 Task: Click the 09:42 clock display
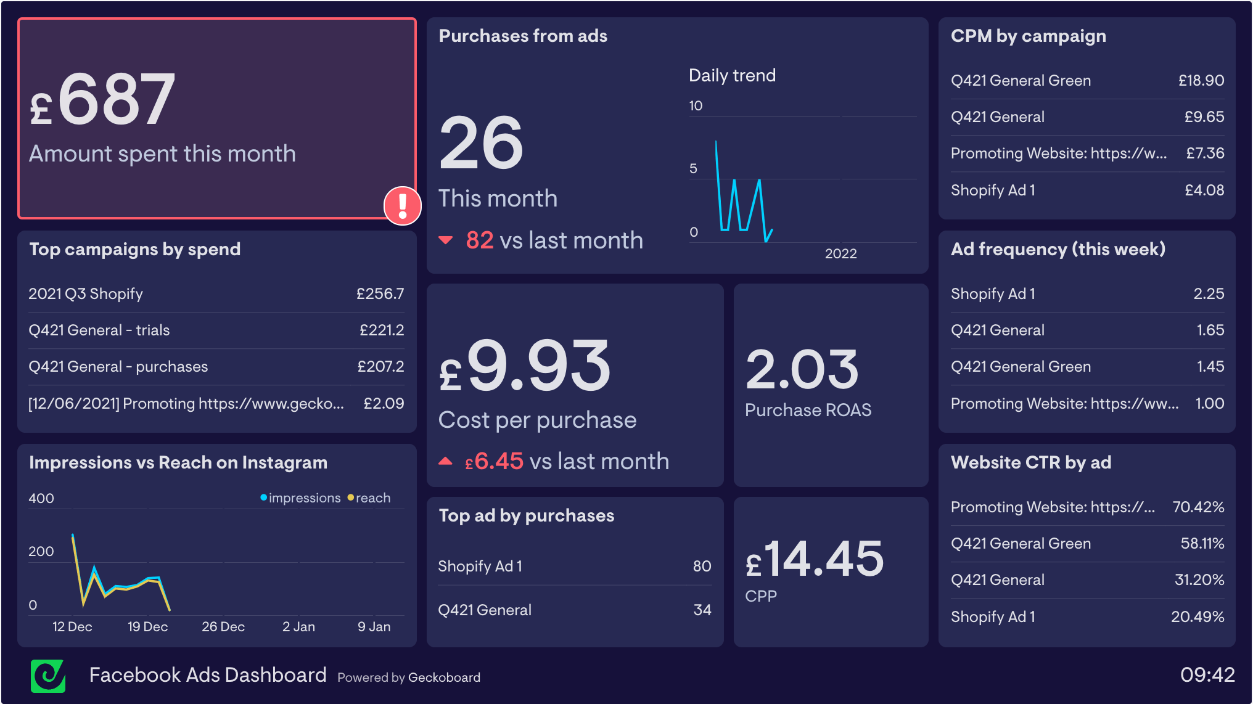1207,675
